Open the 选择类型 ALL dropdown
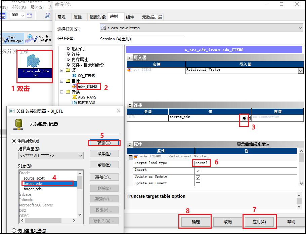306x234 pixels. (x=80, y=156)
